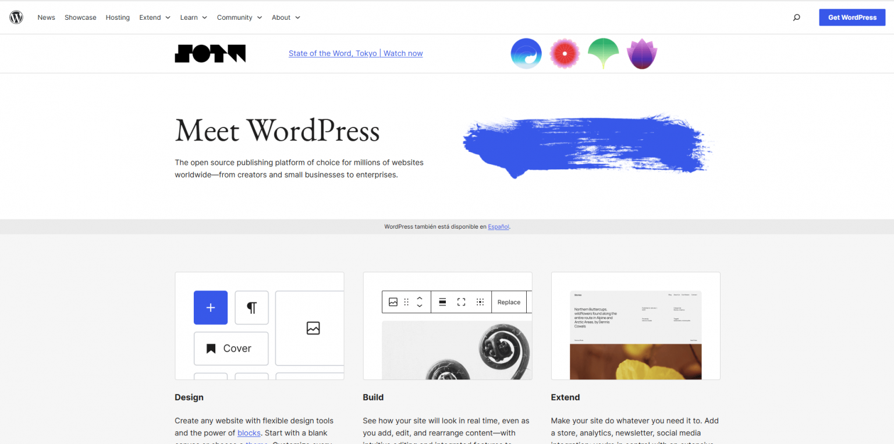This screenshot has height=444, width=894.
Task: Go to the News menu item
Action: [x=47, y=17]
